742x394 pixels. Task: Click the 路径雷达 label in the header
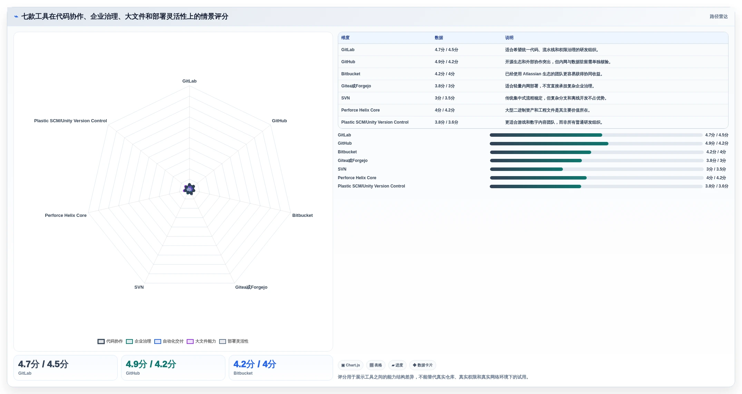719,17
